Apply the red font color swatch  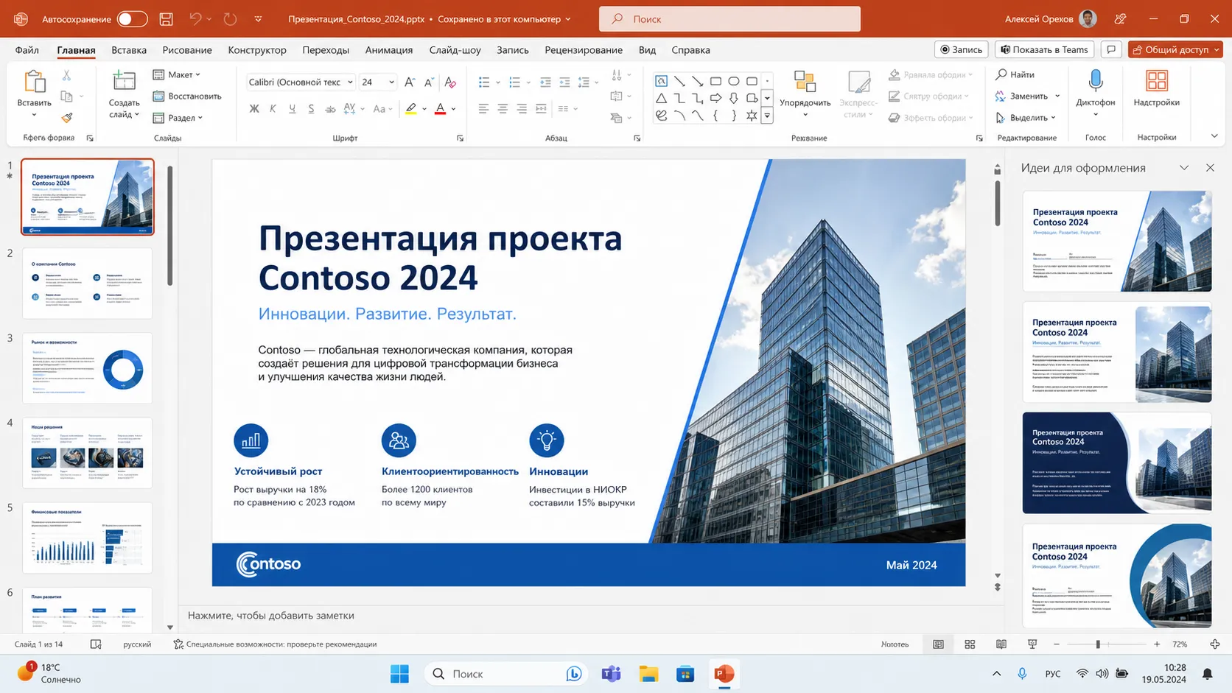coord(441,109)
